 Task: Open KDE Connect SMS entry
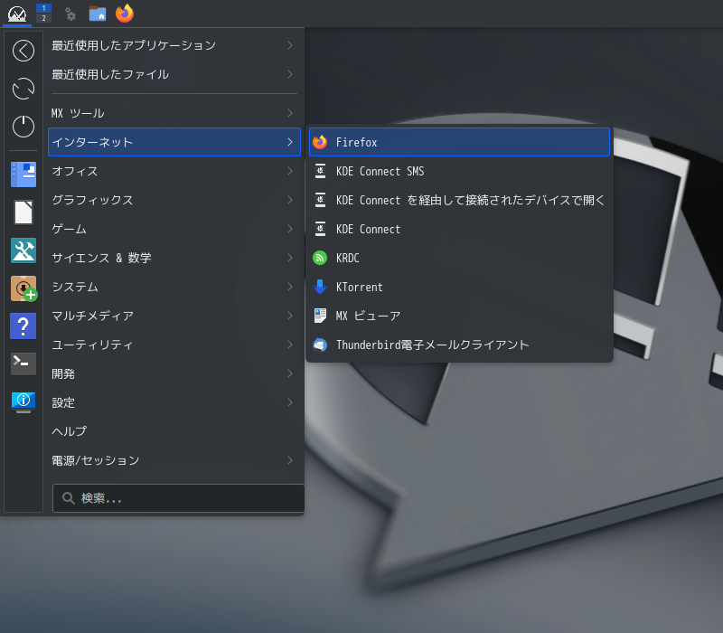[x=459, y=171]
